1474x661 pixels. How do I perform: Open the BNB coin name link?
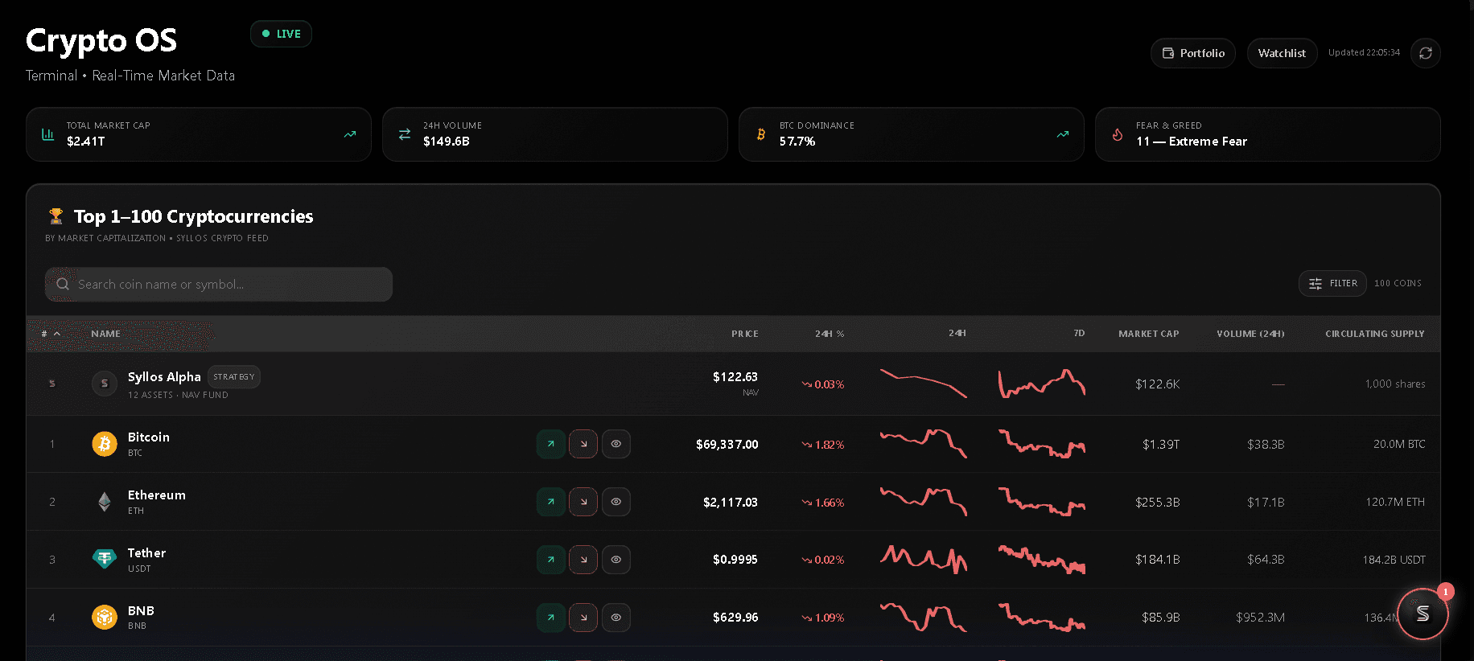click(x=141, y=610)
